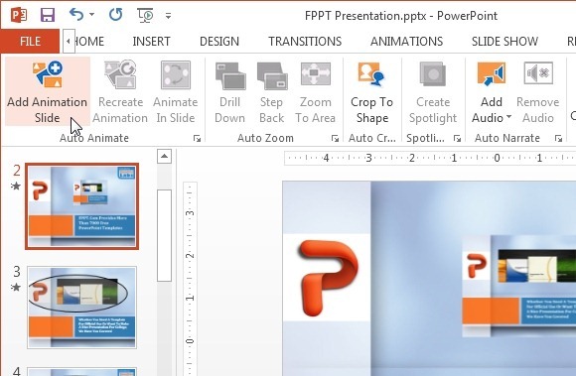The width and height of the screenshot is (576, 376).
Task: Open Auto Zoom group dialog launcher
Action: point(335,138)
